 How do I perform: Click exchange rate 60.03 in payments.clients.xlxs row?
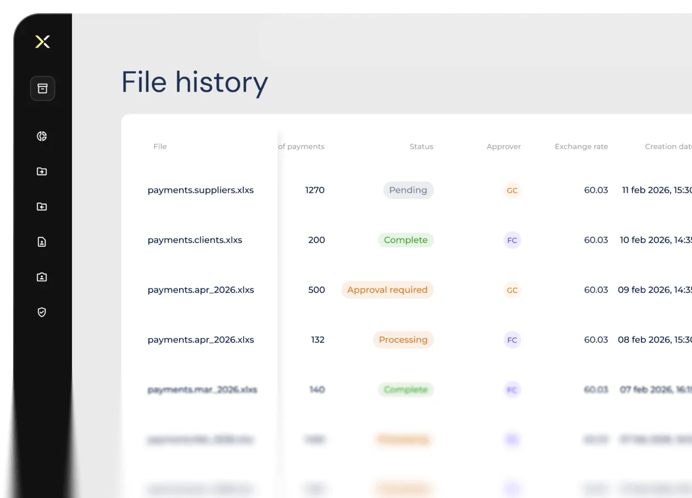596,240
